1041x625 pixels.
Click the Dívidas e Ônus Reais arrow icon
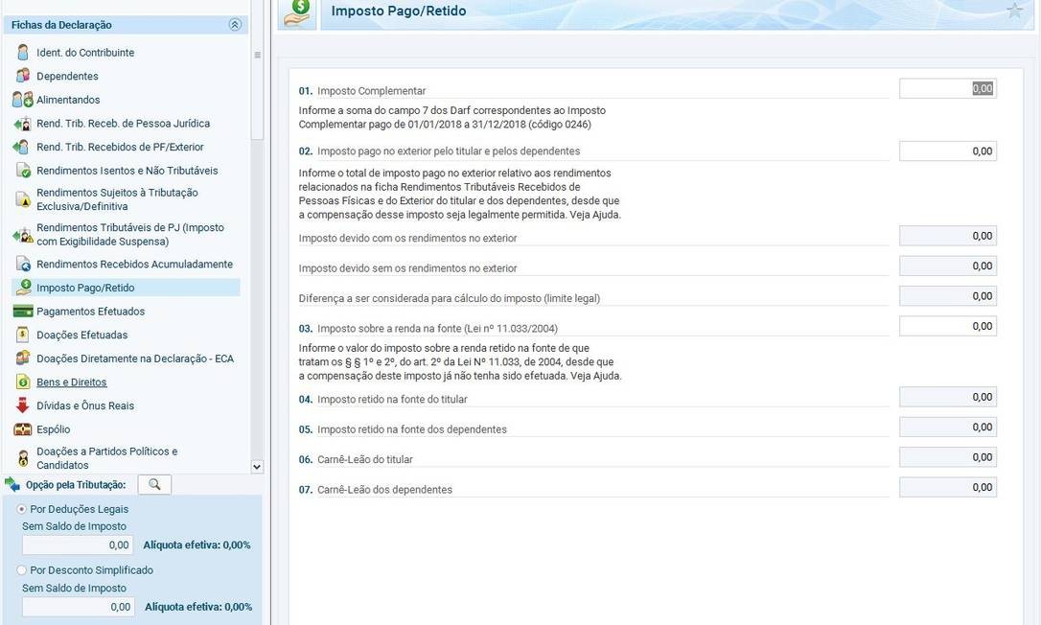23,405
